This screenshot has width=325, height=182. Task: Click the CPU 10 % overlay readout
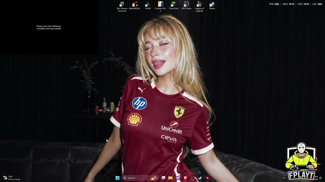(303, 4)
